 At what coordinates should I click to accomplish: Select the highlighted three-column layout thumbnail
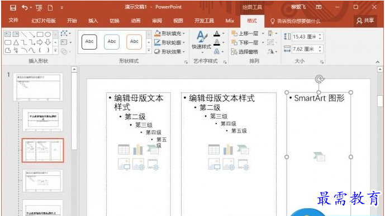[42, 150]
